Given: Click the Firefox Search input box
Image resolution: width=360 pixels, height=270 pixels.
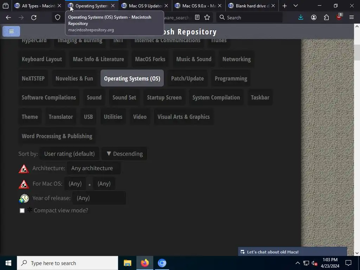Looking at the screenshot, I should coord(249,18).
